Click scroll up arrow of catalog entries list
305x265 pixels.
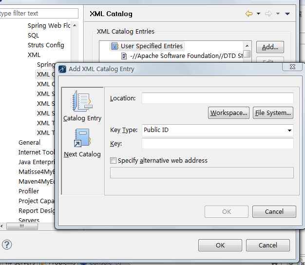tap(247, 46)
